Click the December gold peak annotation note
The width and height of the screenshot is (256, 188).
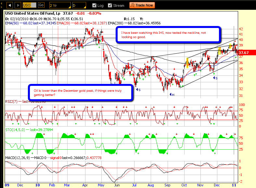(x=81, y=92)
